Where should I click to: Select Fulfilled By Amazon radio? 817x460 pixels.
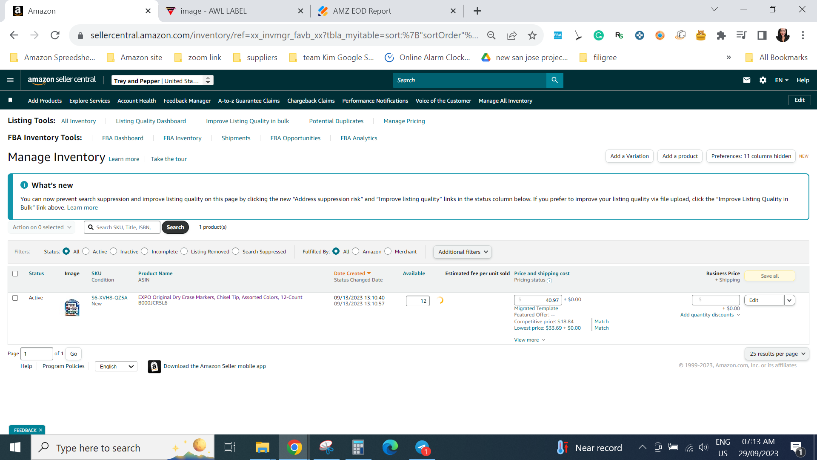point(356,251)
